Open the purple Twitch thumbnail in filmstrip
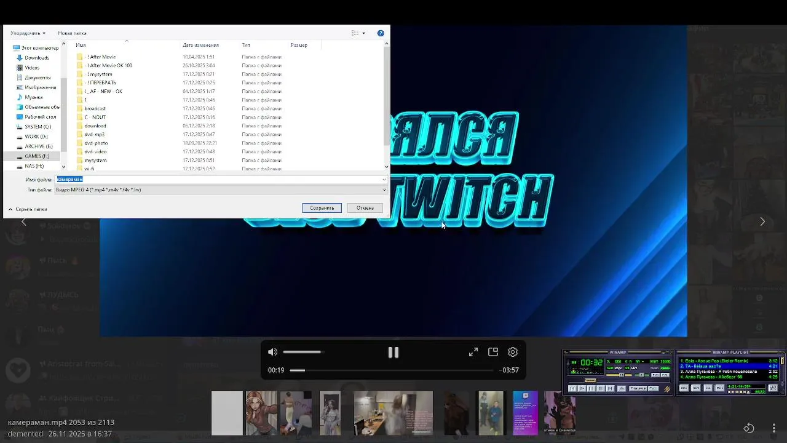The width and height of the screenshot is (787, 443). (x=526, y=413)
